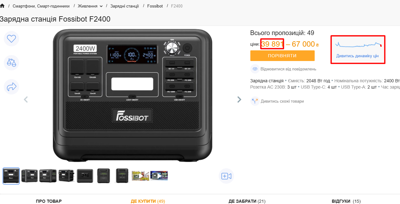Click the similar products arrows icon
This screenshot has width=400, height=204.
pos(255,101)
